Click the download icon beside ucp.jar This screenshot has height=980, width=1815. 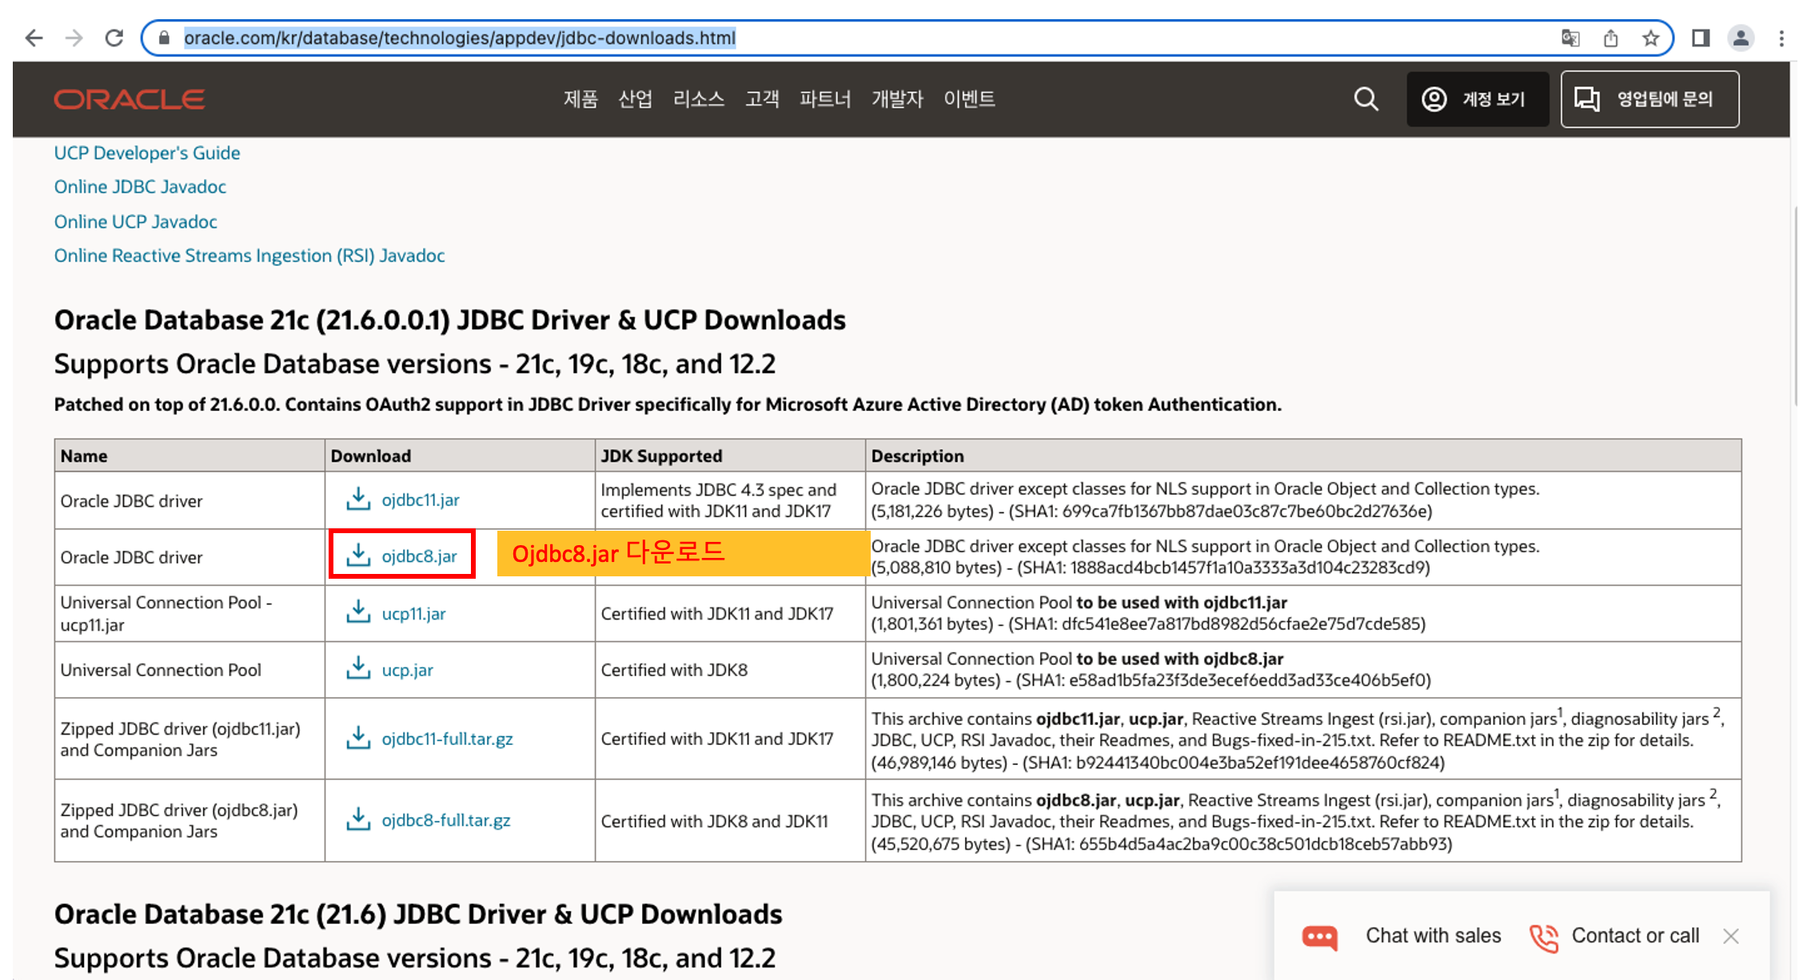pyautogui.click(x=357, y=668)
